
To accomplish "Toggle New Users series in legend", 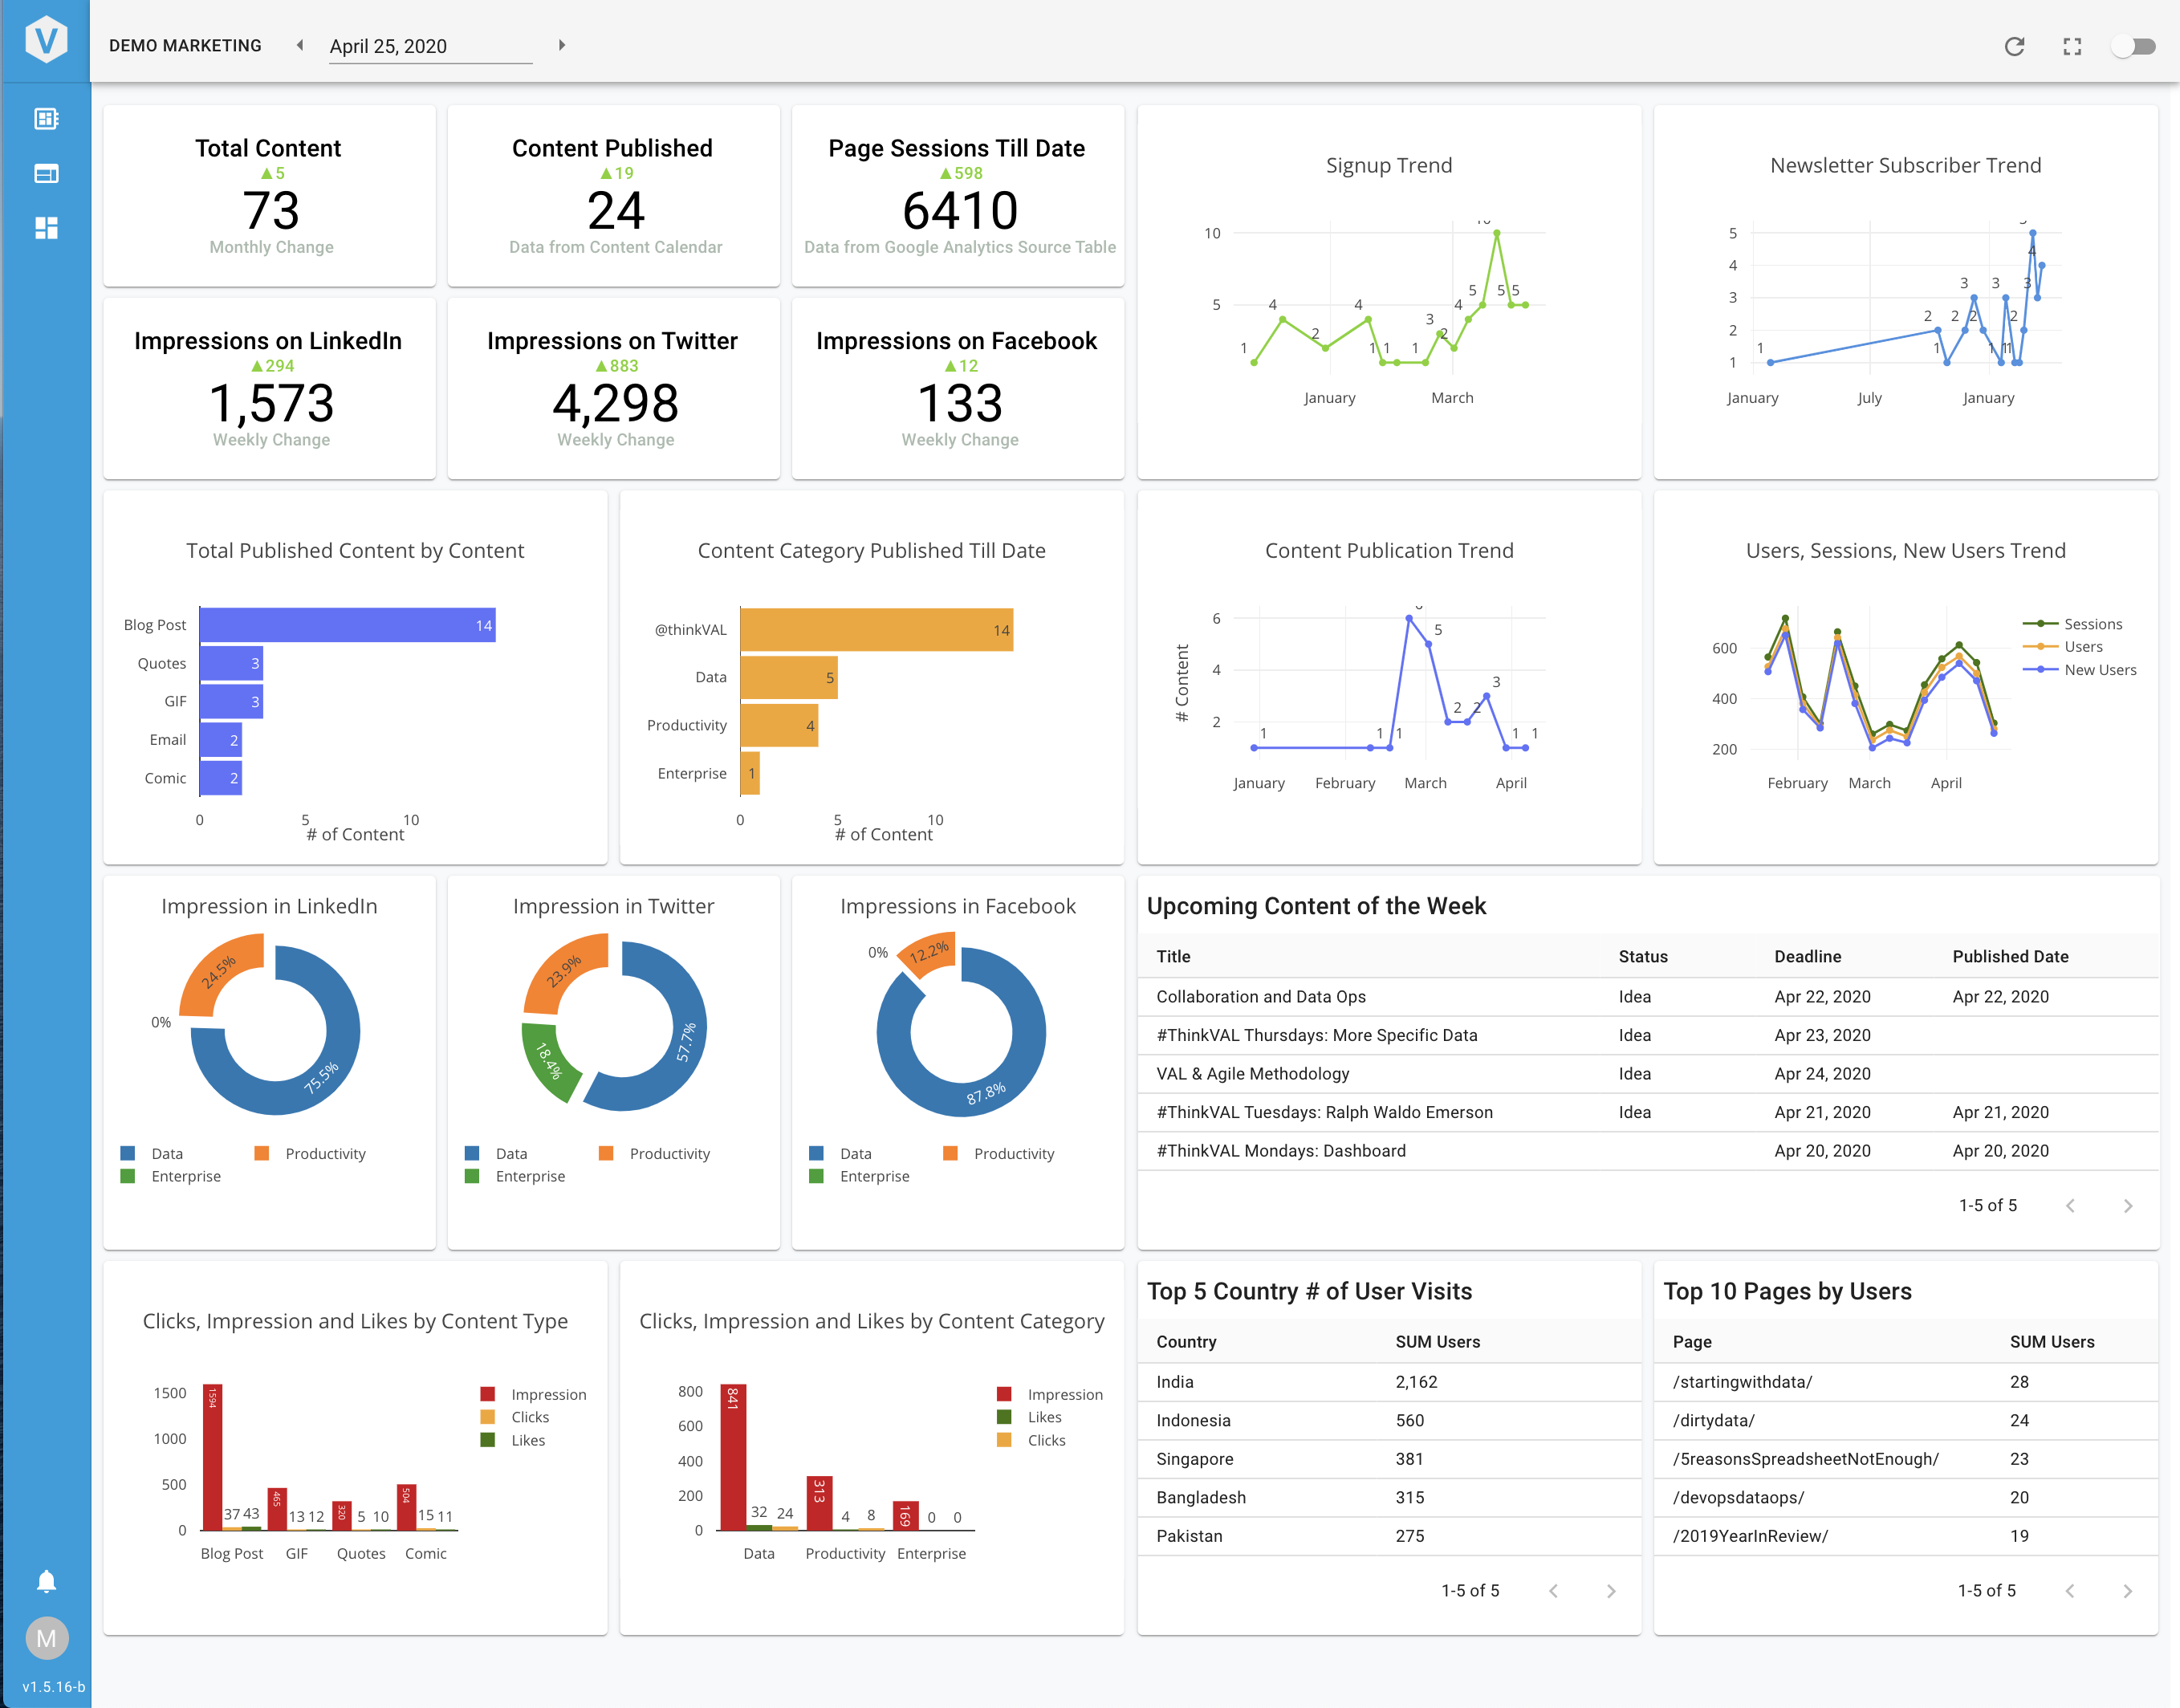I will point(2099,670).
